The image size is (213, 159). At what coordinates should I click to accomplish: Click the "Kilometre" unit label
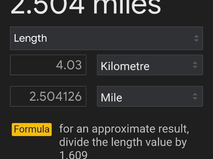point(125,66)
